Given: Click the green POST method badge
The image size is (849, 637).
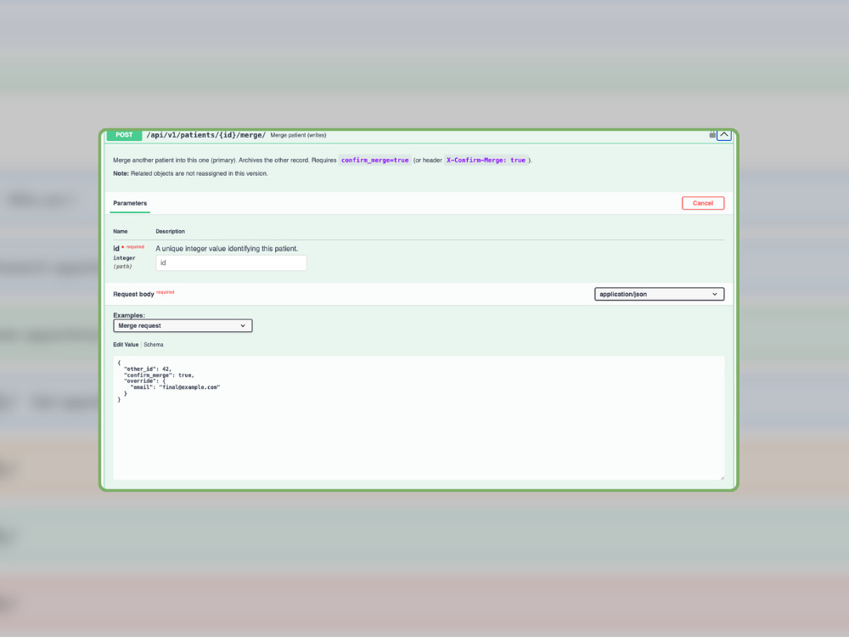Looking at the screenshot, I should 124,135.
